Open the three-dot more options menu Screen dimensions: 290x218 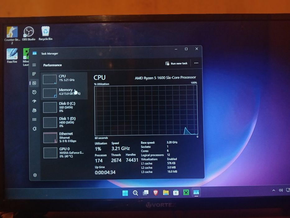click(x=196, y=63)
